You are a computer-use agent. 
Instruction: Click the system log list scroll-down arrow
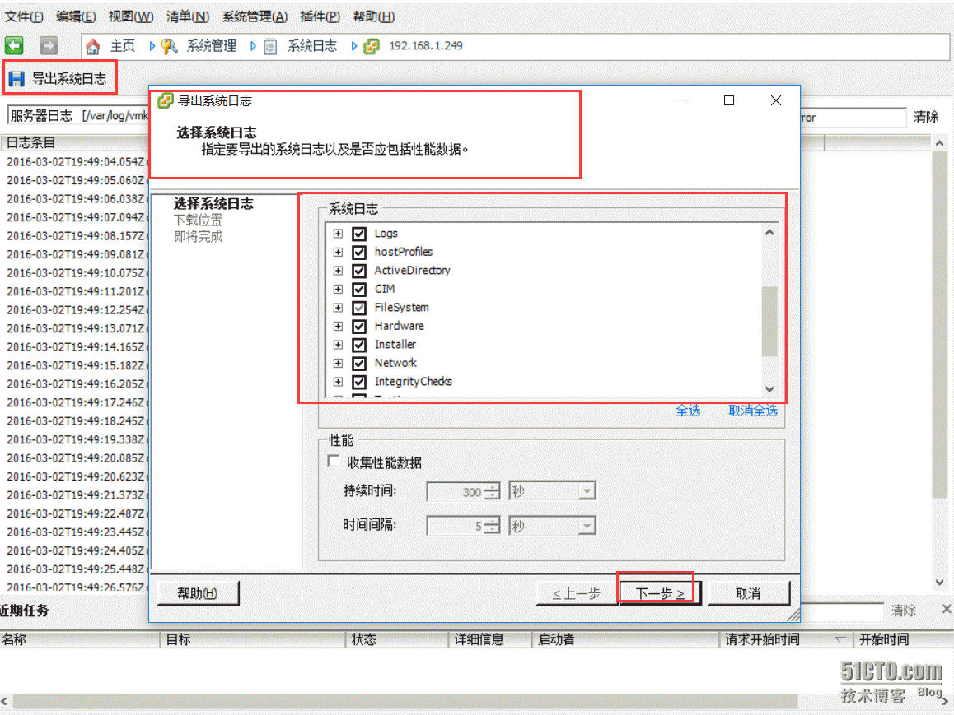point(769,389)
